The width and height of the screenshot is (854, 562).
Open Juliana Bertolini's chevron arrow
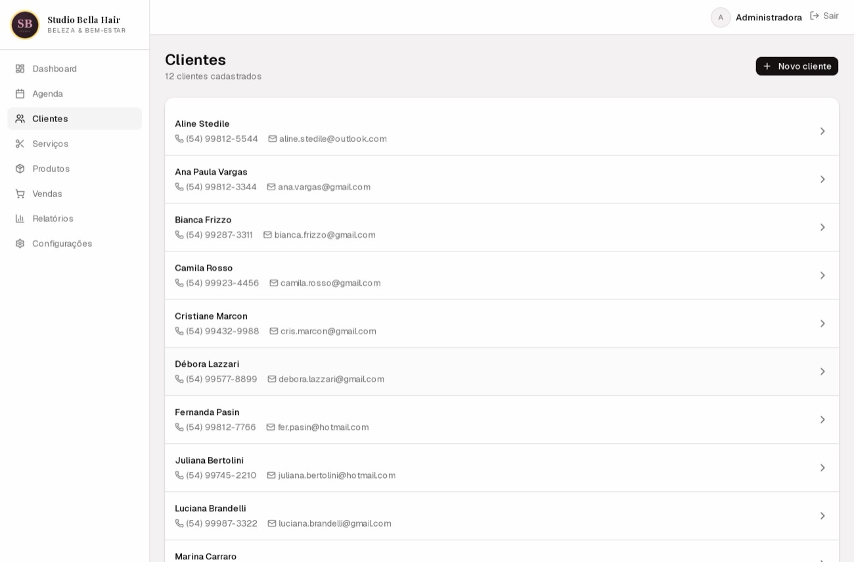[x=822, y=468]
